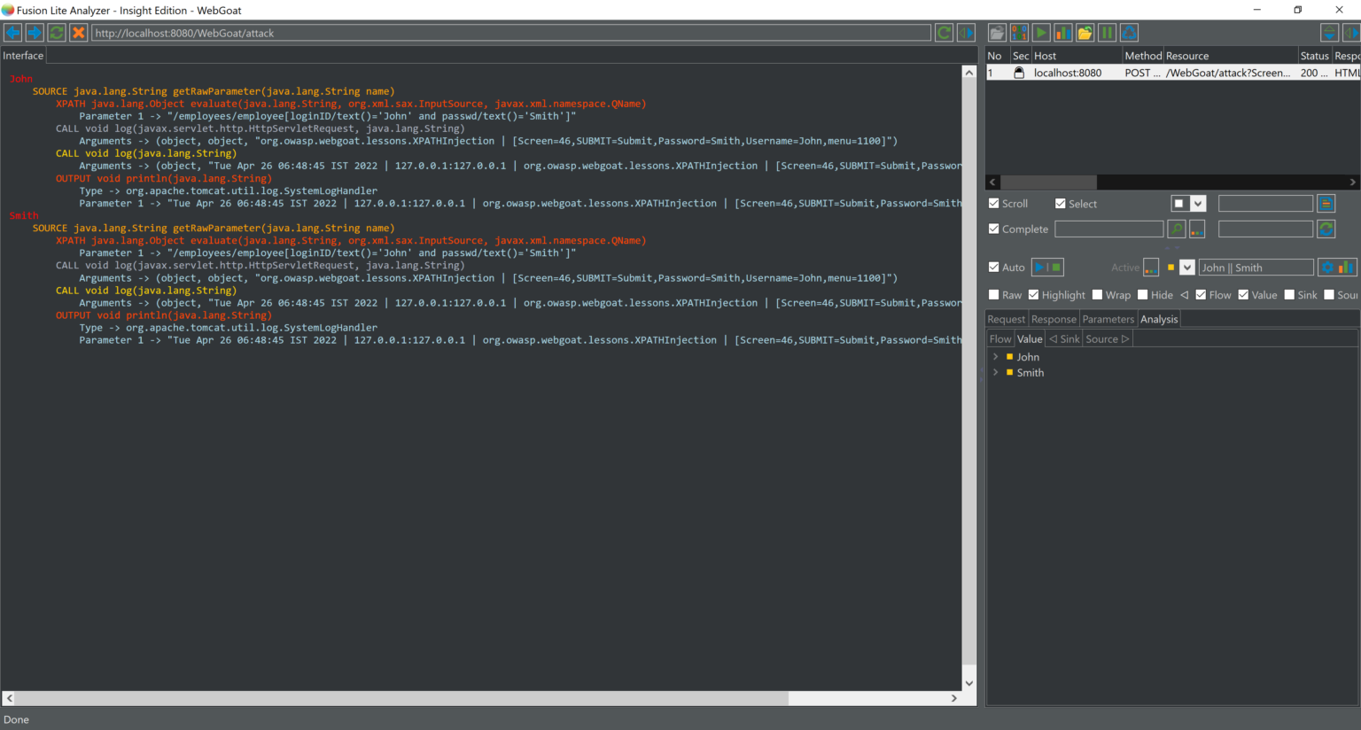1361x730 pixels.
Task: Open the Flow sub-tab under Analysis
Action: 1000,338
